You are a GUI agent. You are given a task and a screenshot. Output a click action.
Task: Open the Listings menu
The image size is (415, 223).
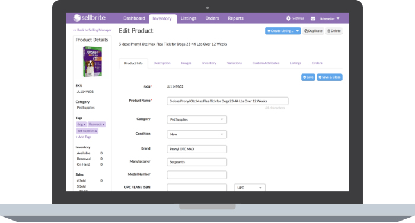coord(189,18)
